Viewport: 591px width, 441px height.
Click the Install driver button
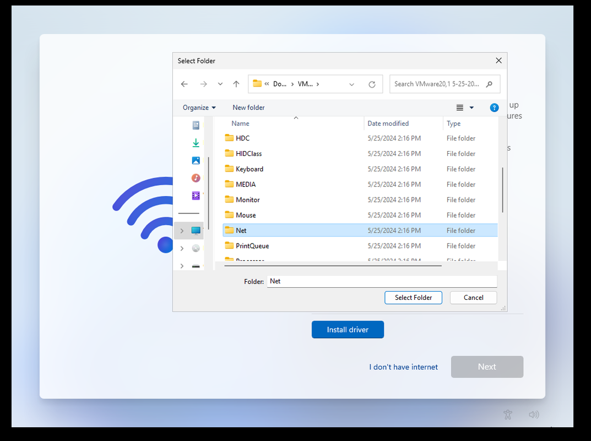[348, 330]
